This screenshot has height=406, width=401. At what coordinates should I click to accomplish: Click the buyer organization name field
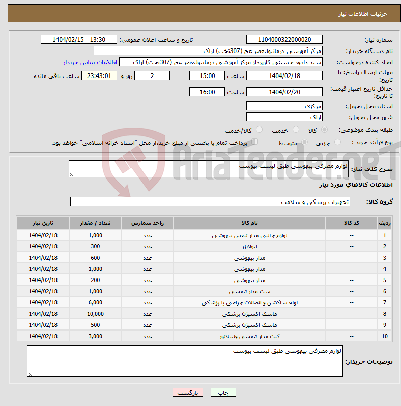tap(208, 51)
